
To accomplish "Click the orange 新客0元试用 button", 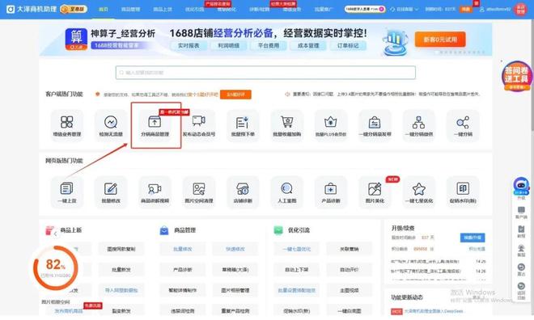I will click(x=440, y=40).
